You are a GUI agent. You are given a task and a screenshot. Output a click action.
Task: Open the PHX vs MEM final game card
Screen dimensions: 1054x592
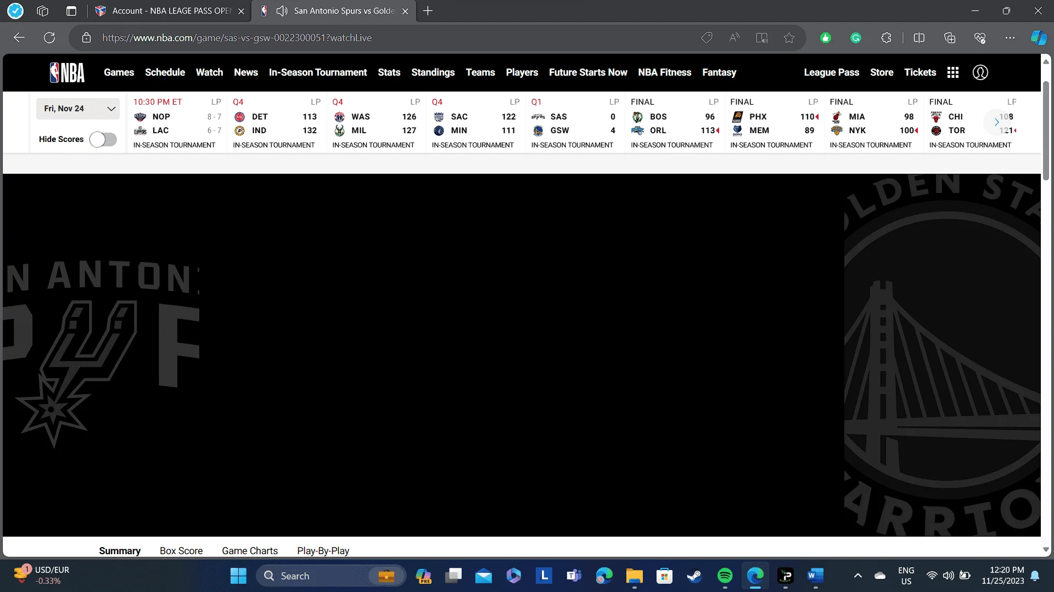click(774, 123)
